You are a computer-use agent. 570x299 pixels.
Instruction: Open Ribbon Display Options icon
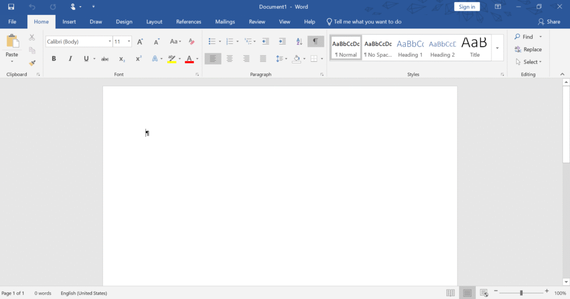coord(498,7)
